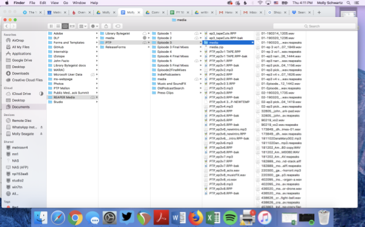
Task: Expand the Episode 4 folder arrow
Action: click(x=200, y=52)
